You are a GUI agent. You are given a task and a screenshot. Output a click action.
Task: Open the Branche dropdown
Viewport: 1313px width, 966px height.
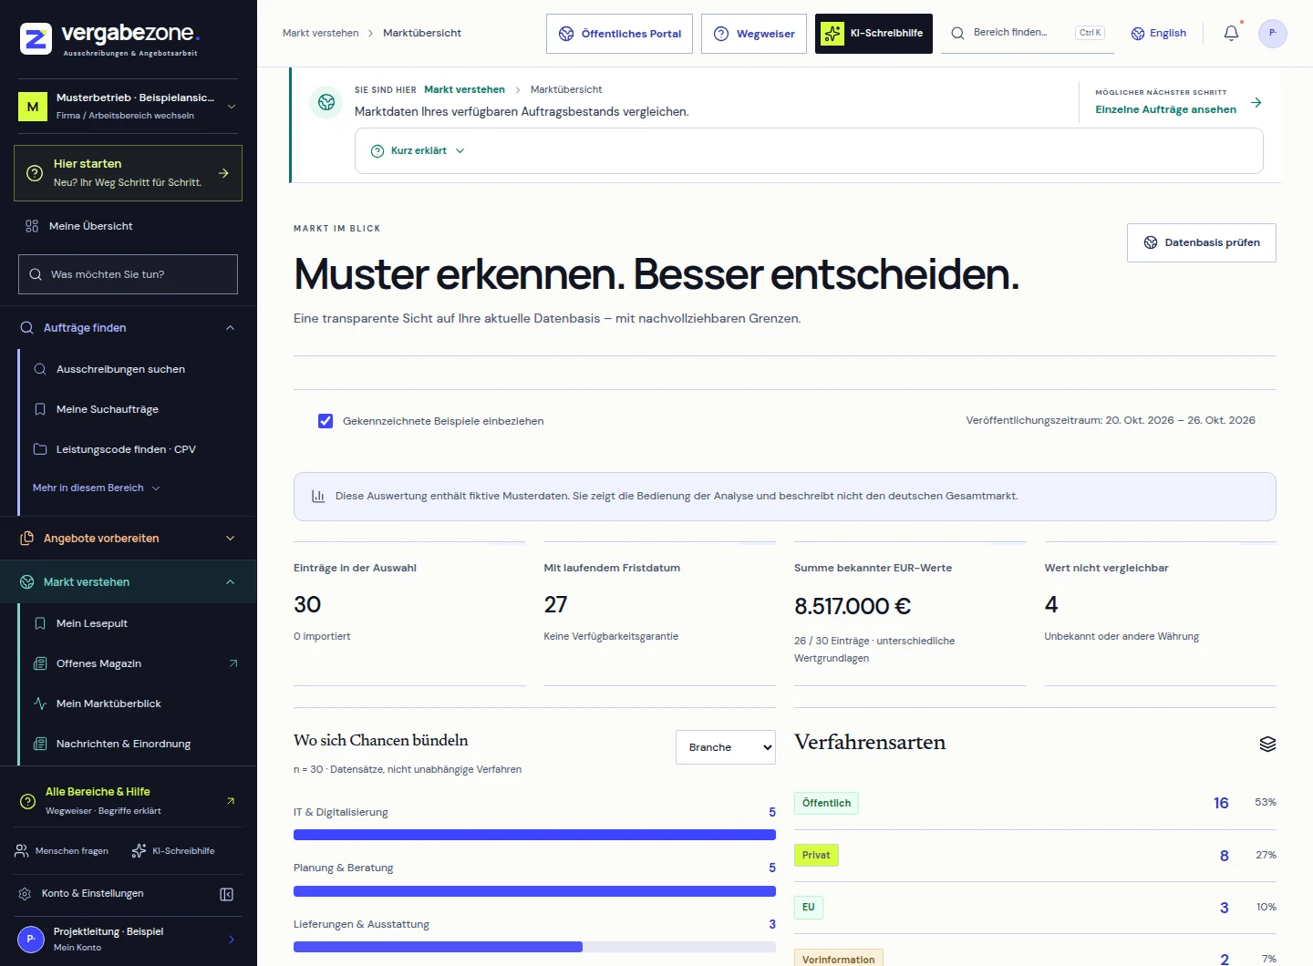[x=726, y=747]
